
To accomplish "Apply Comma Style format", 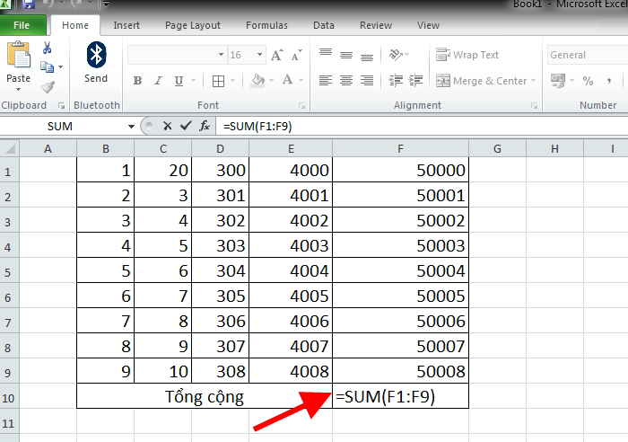I will coord(609,81).
